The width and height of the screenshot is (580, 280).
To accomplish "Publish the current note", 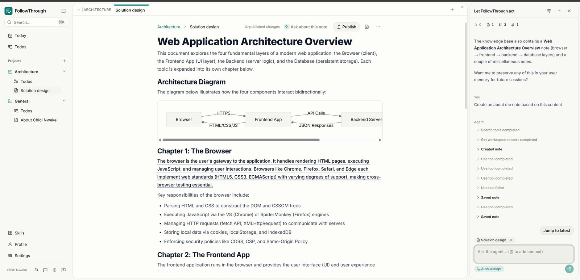I will [347, 27].
